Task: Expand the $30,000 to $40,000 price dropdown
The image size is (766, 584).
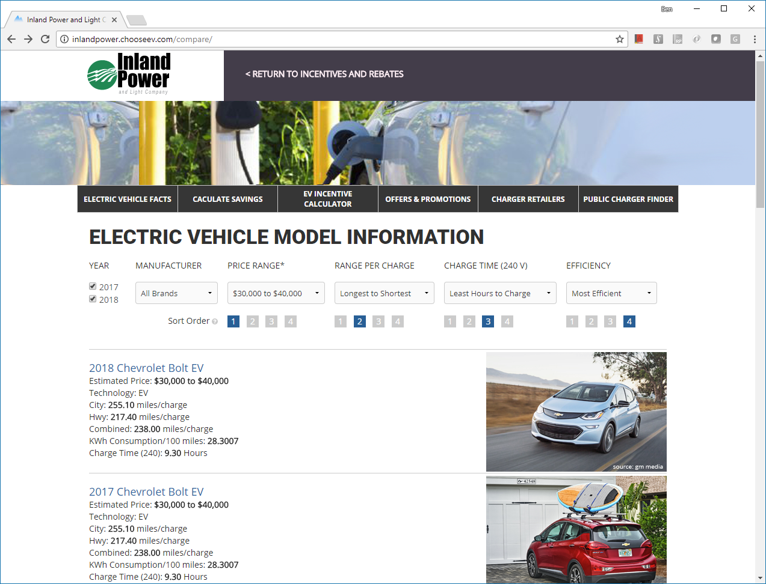Action: [x=276, y=293]
